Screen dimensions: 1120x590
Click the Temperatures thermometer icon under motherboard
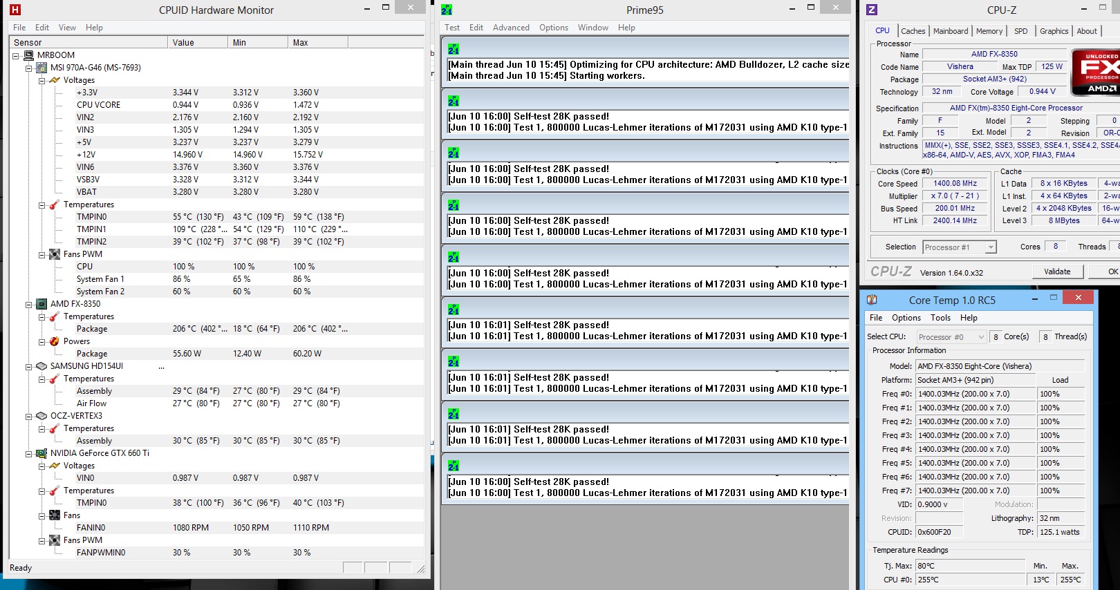(x=55, y=204)
